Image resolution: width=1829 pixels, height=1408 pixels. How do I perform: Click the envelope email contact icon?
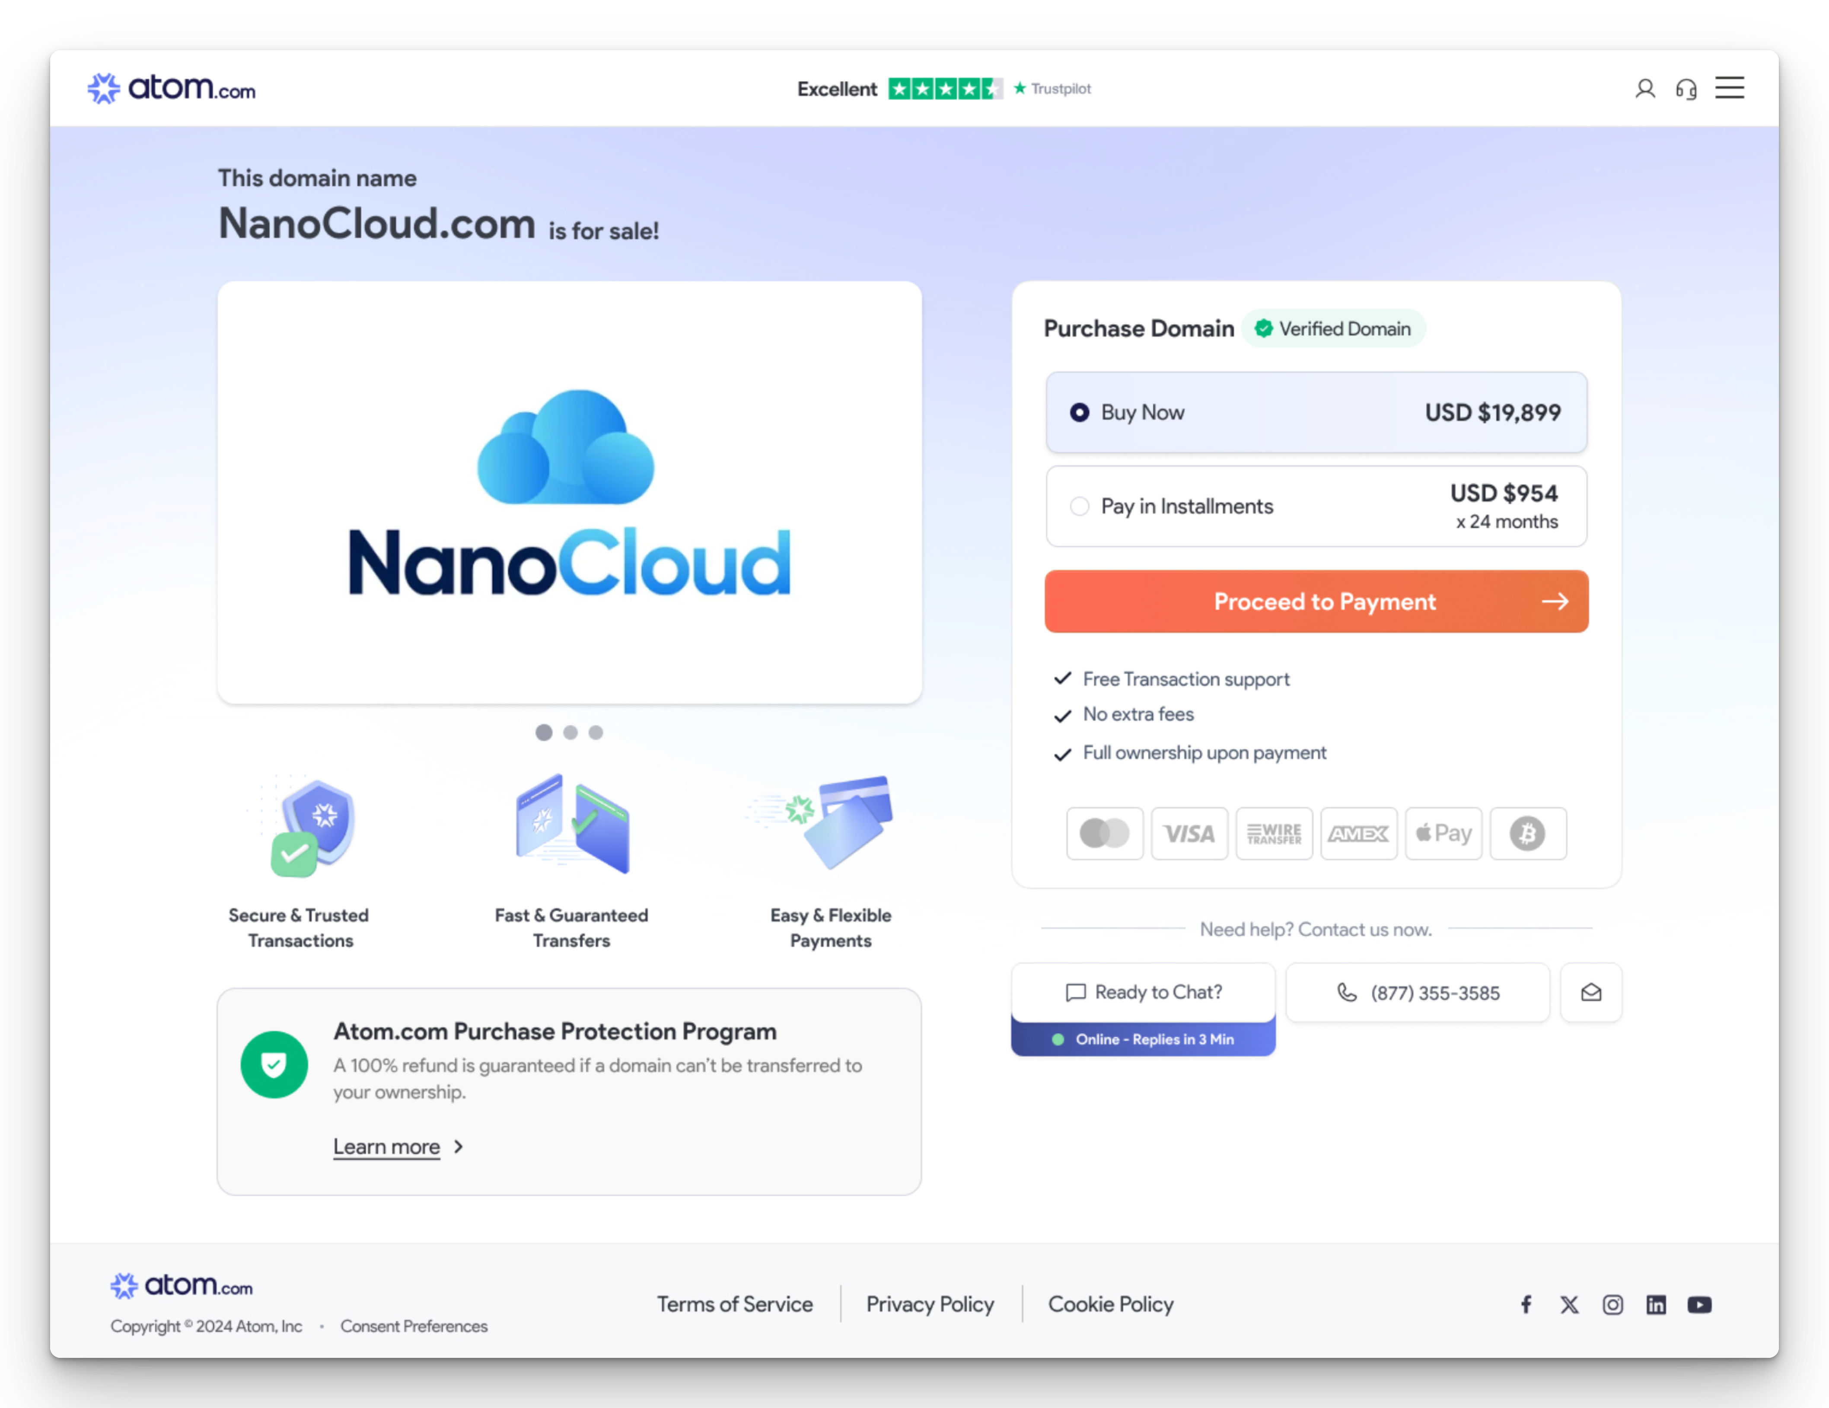pyautogui.click(x=1590, y=993)
